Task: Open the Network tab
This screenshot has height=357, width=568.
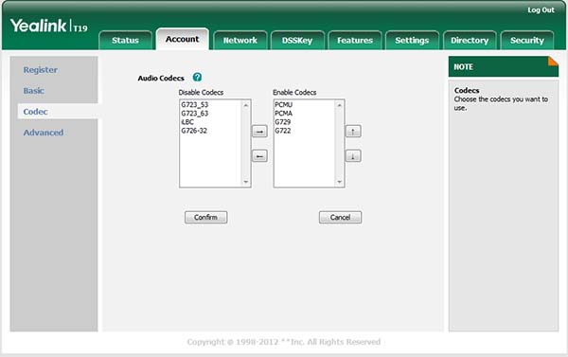Action: [240, 40]
